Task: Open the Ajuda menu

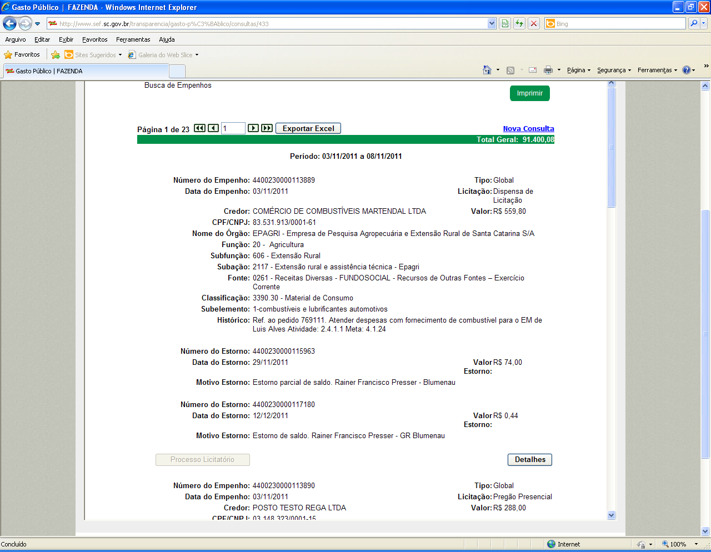Action: click(167, 39)
